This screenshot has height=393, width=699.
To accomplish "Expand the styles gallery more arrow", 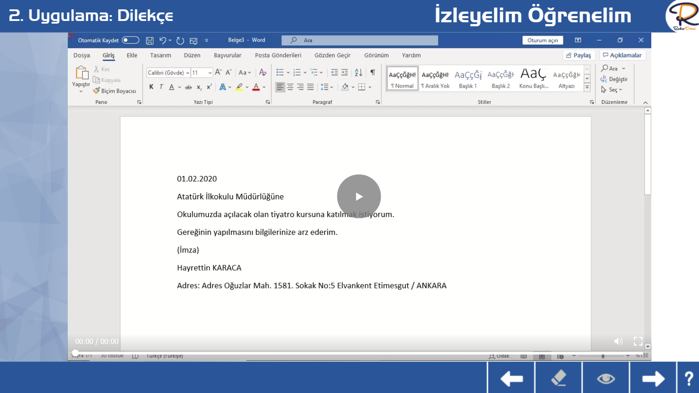I will pos(587,87).
